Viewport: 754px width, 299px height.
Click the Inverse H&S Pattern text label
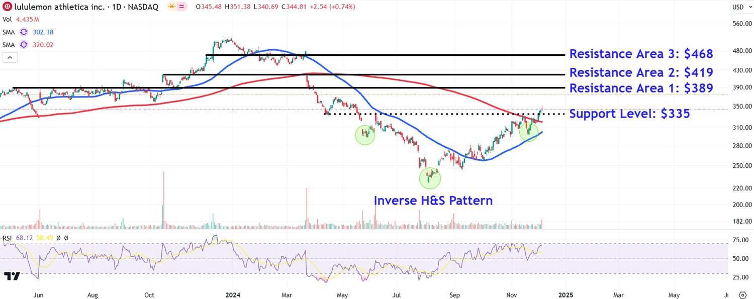(433, 201)
